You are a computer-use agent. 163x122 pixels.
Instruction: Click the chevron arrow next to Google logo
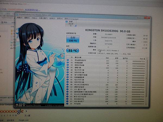[26, 111]
